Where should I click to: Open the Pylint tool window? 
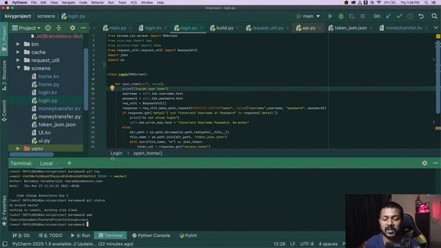[x=188, y=236]
